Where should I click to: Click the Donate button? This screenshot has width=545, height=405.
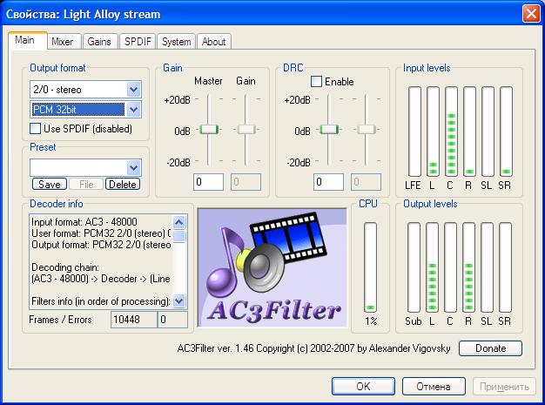490,348
